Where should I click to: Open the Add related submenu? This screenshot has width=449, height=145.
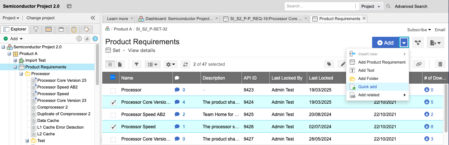coord(377,95)
